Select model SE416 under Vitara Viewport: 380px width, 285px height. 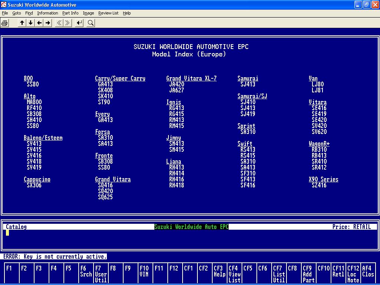click(x=319, y=108)
